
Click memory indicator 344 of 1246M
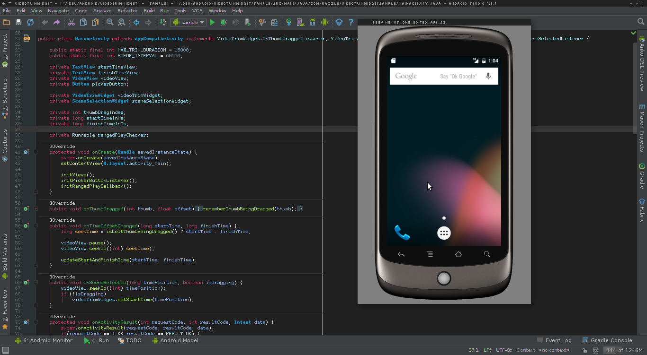pos(624,350)
